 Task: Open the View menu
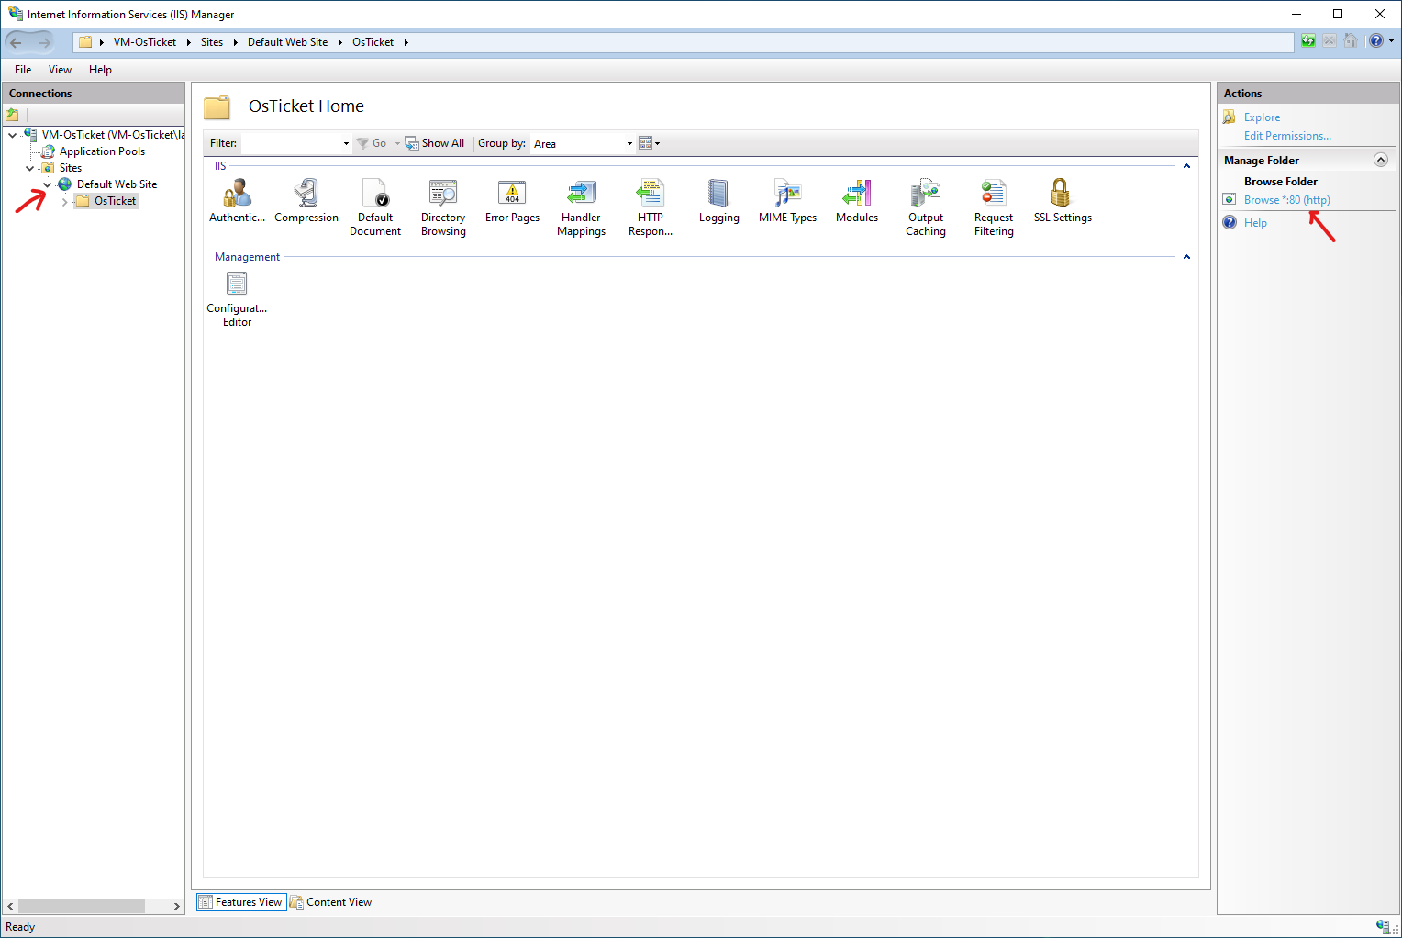point(60,70)
